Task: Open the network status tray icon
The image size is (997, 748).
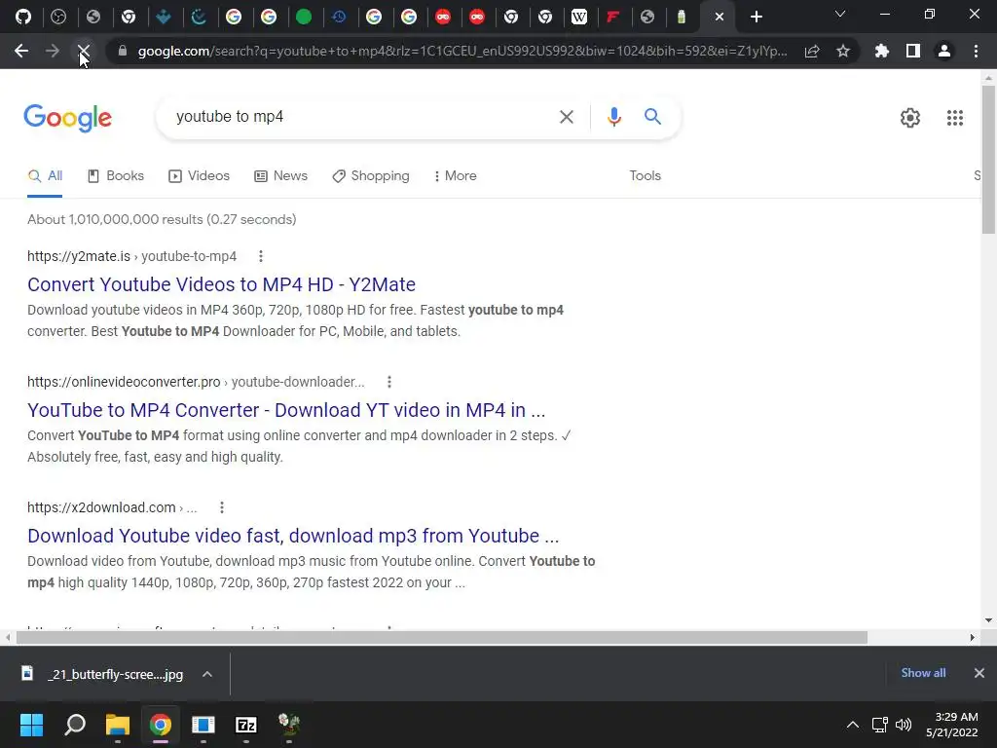Action: 879,725
